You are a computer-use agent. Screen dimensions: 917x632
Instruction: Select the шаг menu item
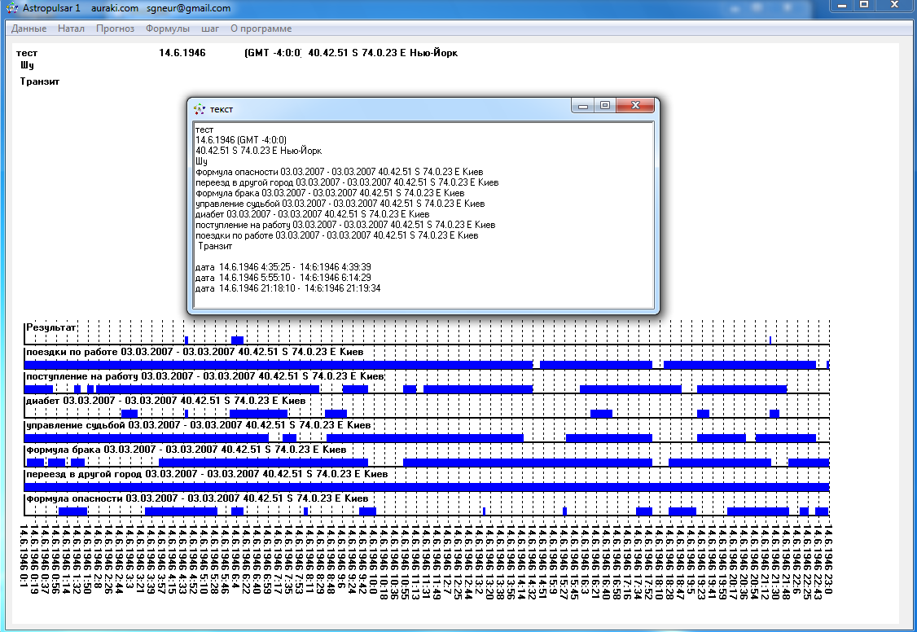click(x=209, y=29)
